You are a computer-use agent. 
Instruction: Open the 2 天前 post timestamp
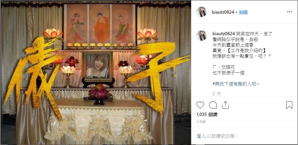[x=201, y=122]
